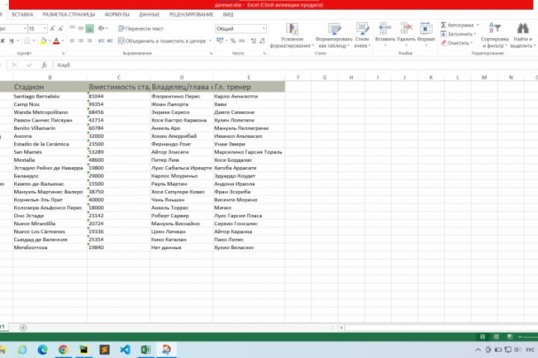Click into the formula bar
Screen dimensions: 538x358
point(295,65)
